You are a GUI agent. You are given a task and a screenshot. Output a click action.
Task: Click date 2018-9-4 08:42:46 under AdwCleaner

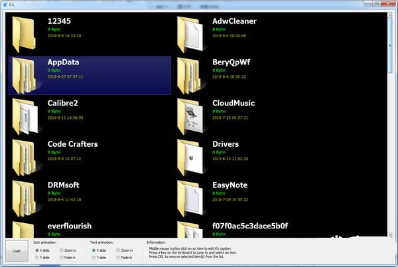pyautogui.click(x=230, y=36)
